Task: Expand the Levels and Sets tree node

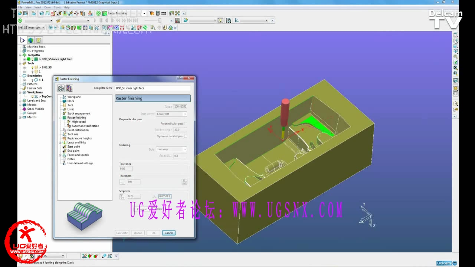Action: click(x=20, y=100)
